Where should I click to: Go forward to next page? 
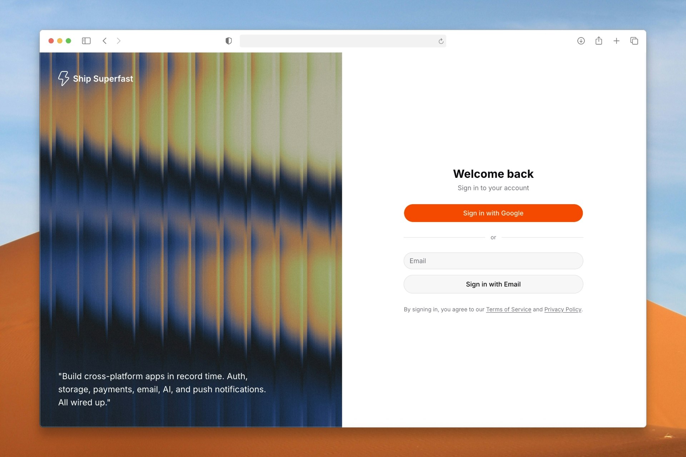point(119,41)
